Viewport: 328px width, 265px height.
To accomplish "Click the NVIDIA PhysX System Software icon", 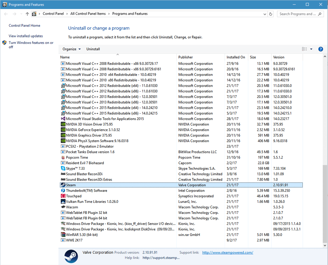I will pyautogui.click(x=63, y=141).
